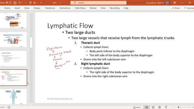Click the zoom out minus button

[171, 107]
